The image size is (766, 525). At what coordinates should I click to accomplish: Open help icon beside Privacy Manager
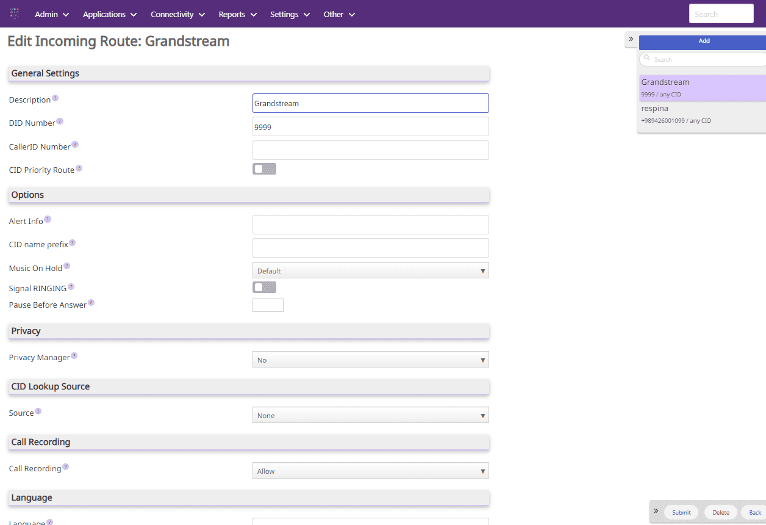point(74,355)
